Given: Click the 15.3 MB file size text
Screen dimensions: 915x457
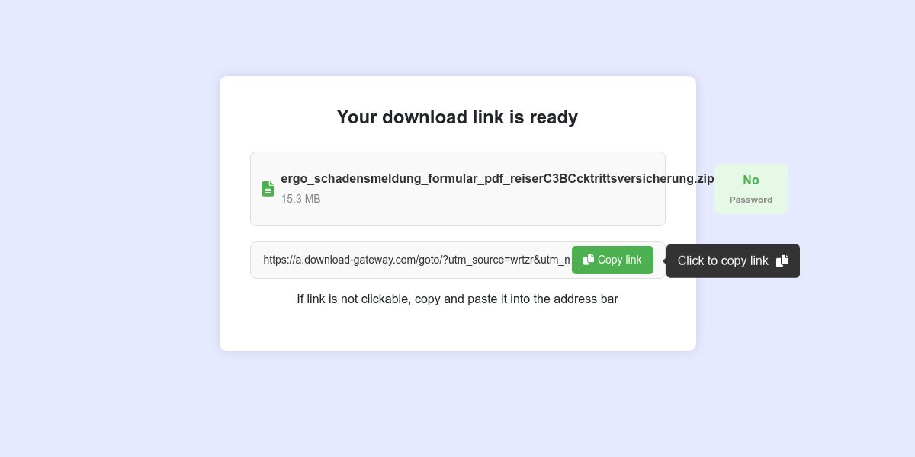Looking at the screenshot, I should pyautogui.click(x=300, y=199).
